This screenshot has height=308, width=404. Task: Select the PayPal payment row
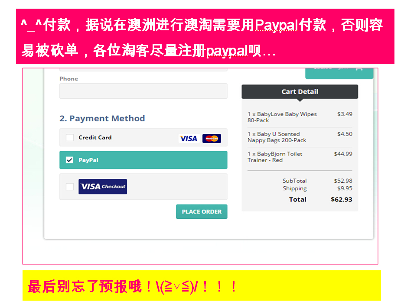click(143, 160)
